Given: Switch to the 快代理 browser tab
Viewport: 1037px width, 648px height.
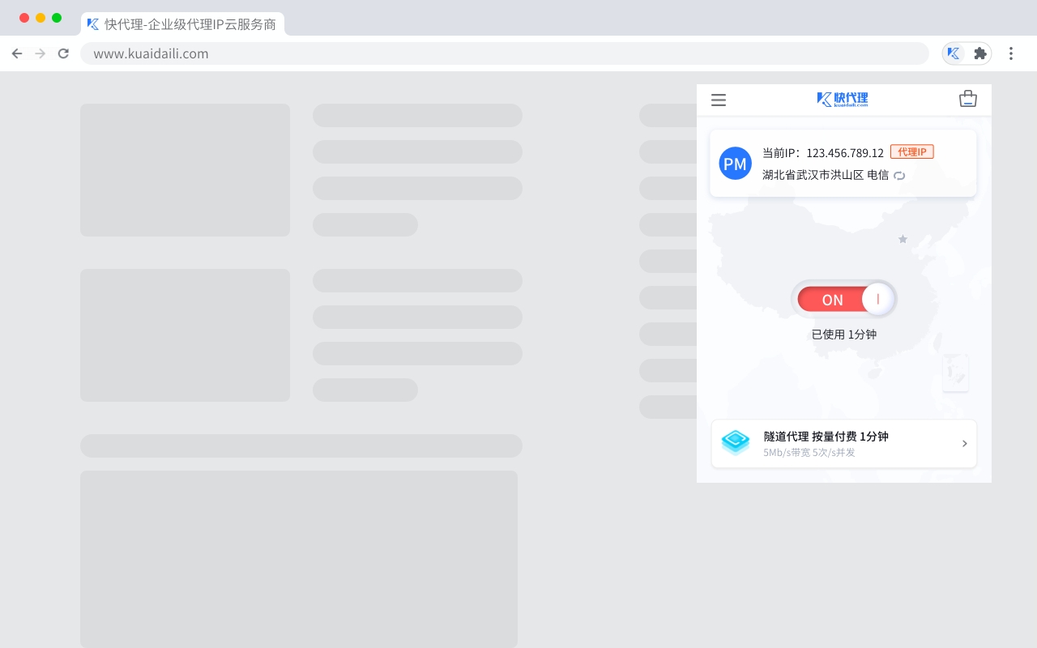Looking at the screenshot, I should click(182, 24).
